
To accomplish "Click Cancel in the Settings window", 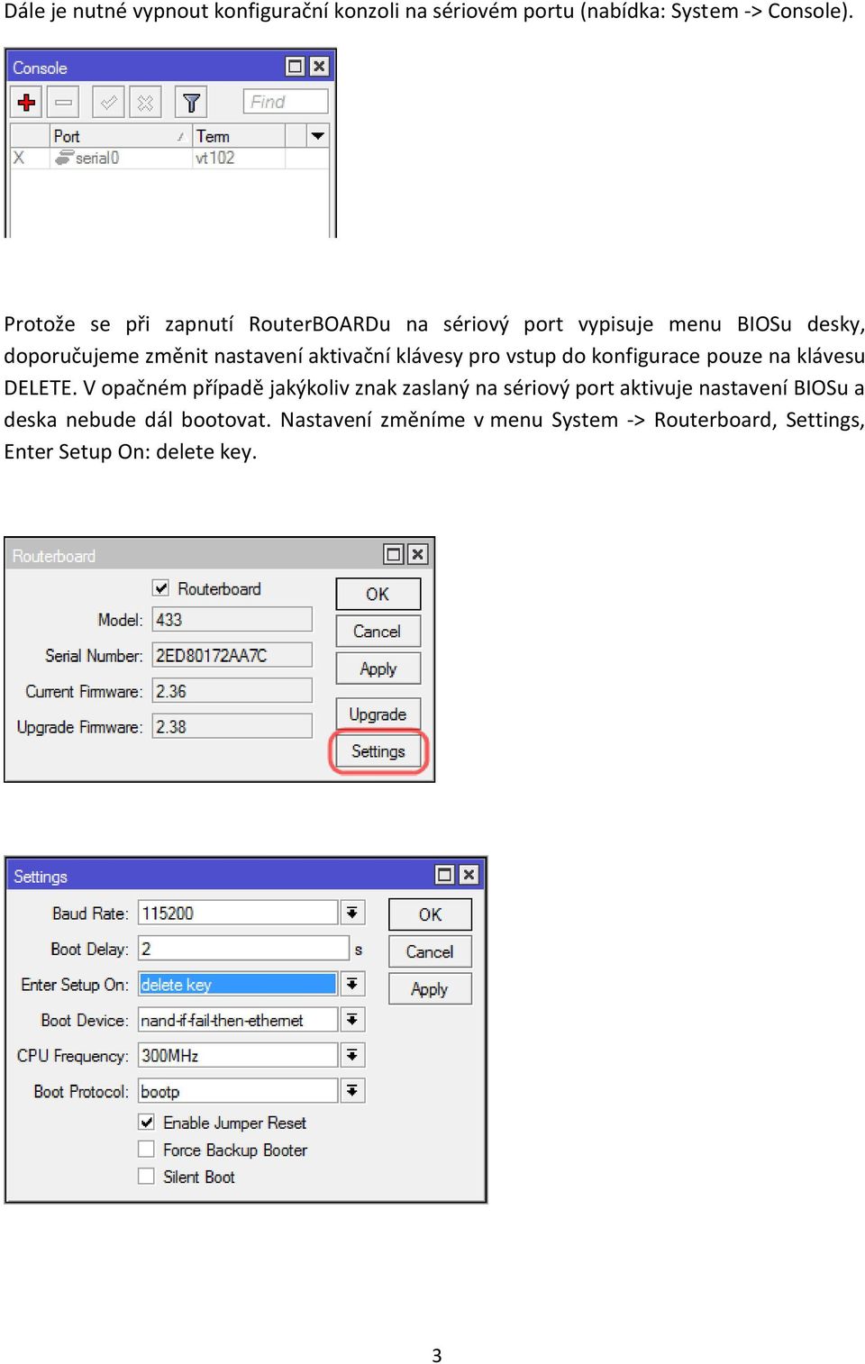I will [x=430, y=951].
